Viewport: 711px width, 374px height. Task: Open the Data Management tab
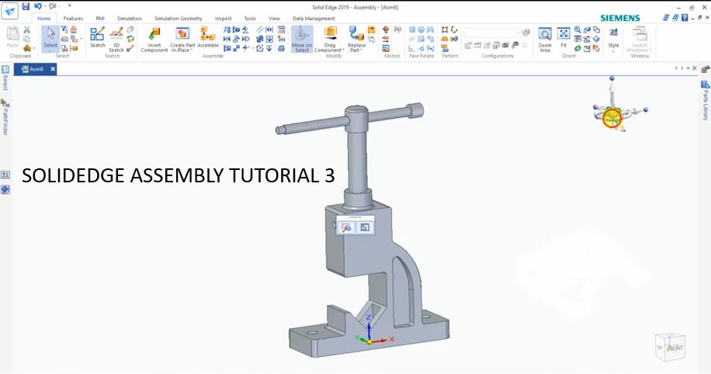click(314, 19)
